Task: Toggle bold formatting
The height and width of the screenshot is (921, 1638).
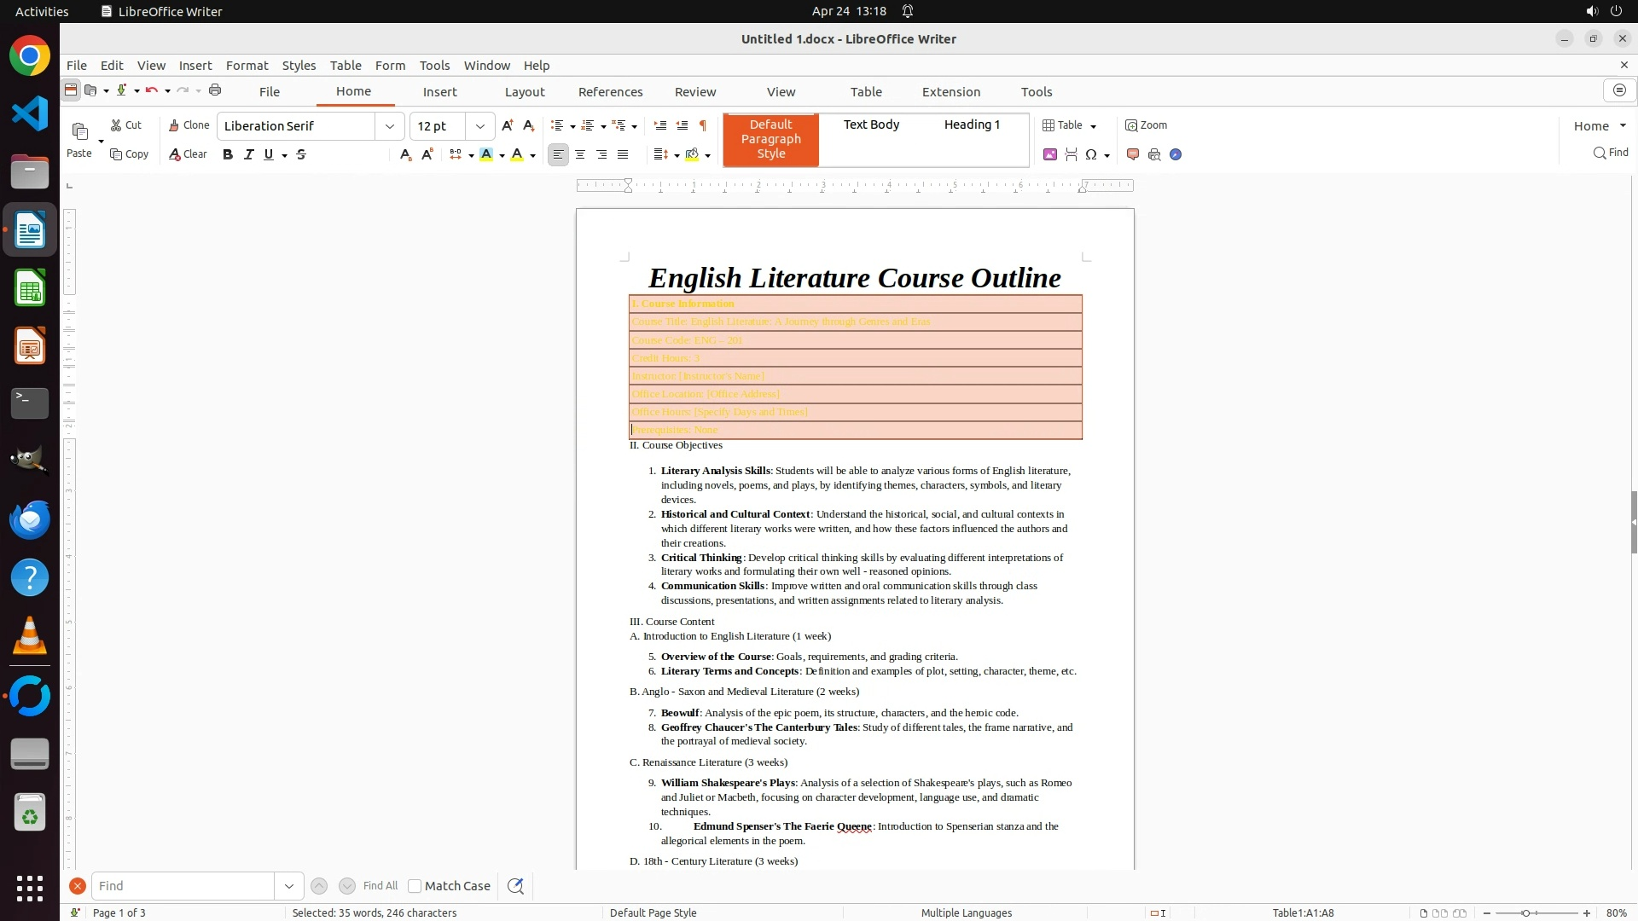Action: pos(228,154)
